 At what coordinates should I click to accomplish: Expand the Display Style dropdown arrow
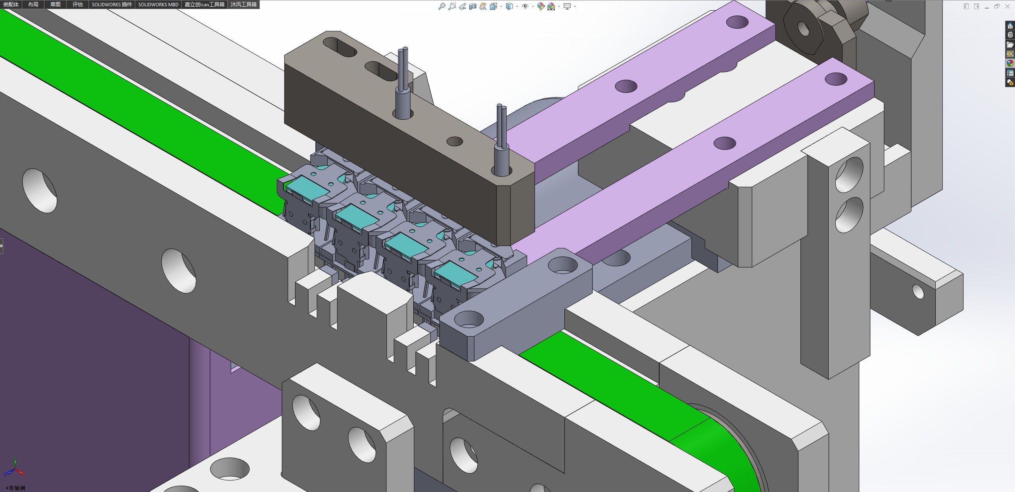click(517, 6)
